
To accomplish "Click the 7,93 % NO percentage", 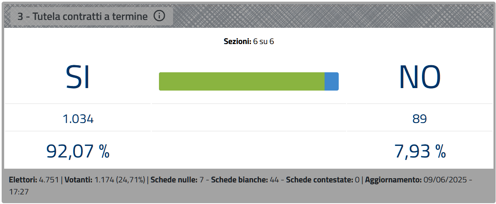I will (x=420, y=151).
